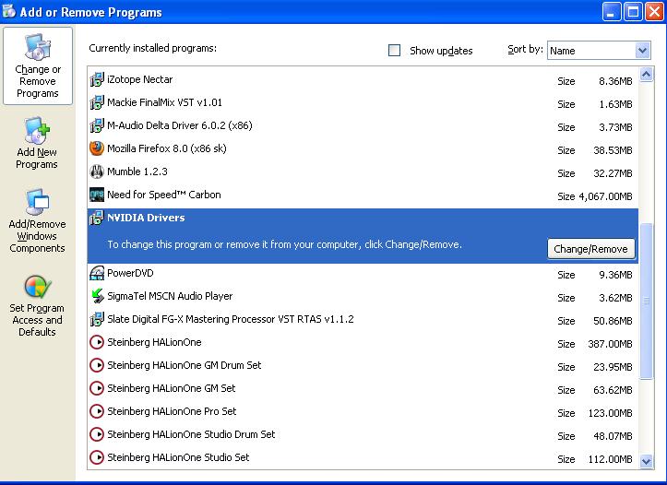Click the M-Audio Delta Driver icon
667x485 pixels.
(97, 125)
